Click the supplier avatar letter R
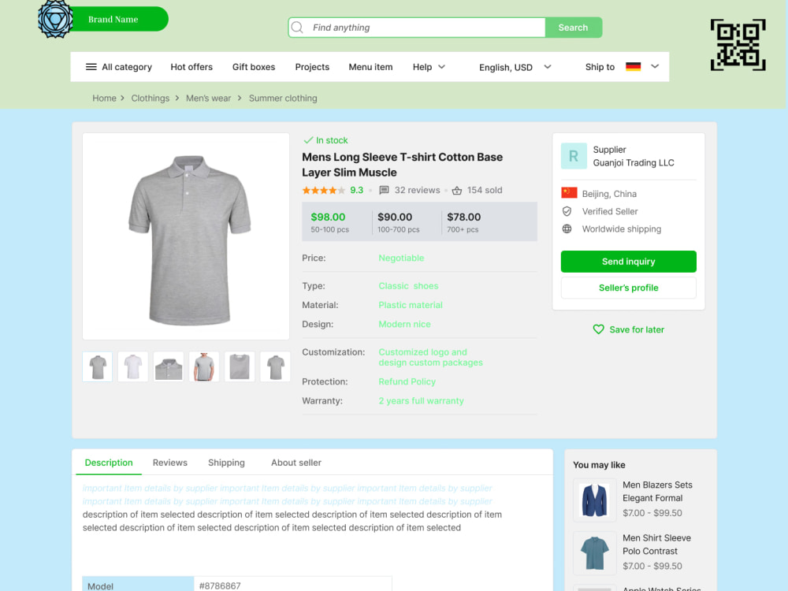 [x=574, y=156]
